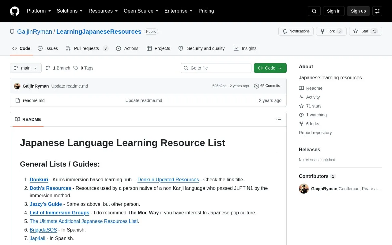
Task: Click the Sign up button
Action: pos(358,11)
